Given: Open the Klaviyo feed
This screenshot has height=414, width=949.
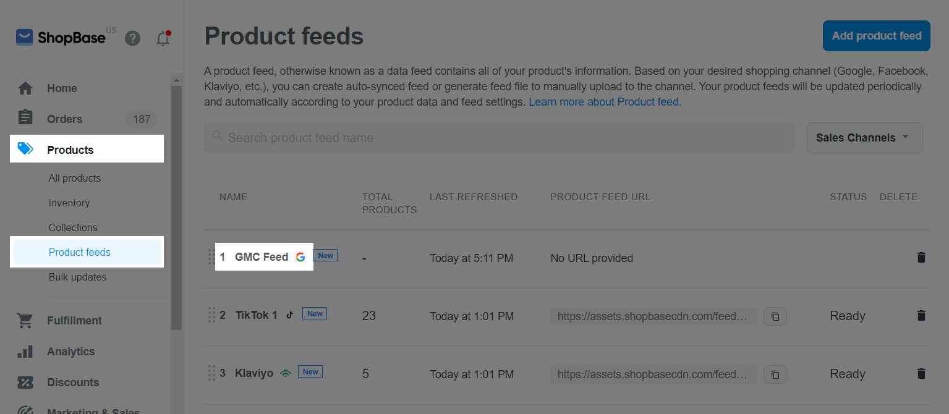Looking at the screenshot, I should pyautogui.click(x=254, y=373).
